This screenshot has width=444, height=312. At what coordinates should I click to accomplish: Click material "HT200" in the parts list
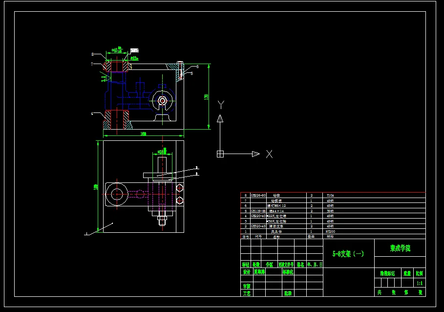tap(331, 231)
